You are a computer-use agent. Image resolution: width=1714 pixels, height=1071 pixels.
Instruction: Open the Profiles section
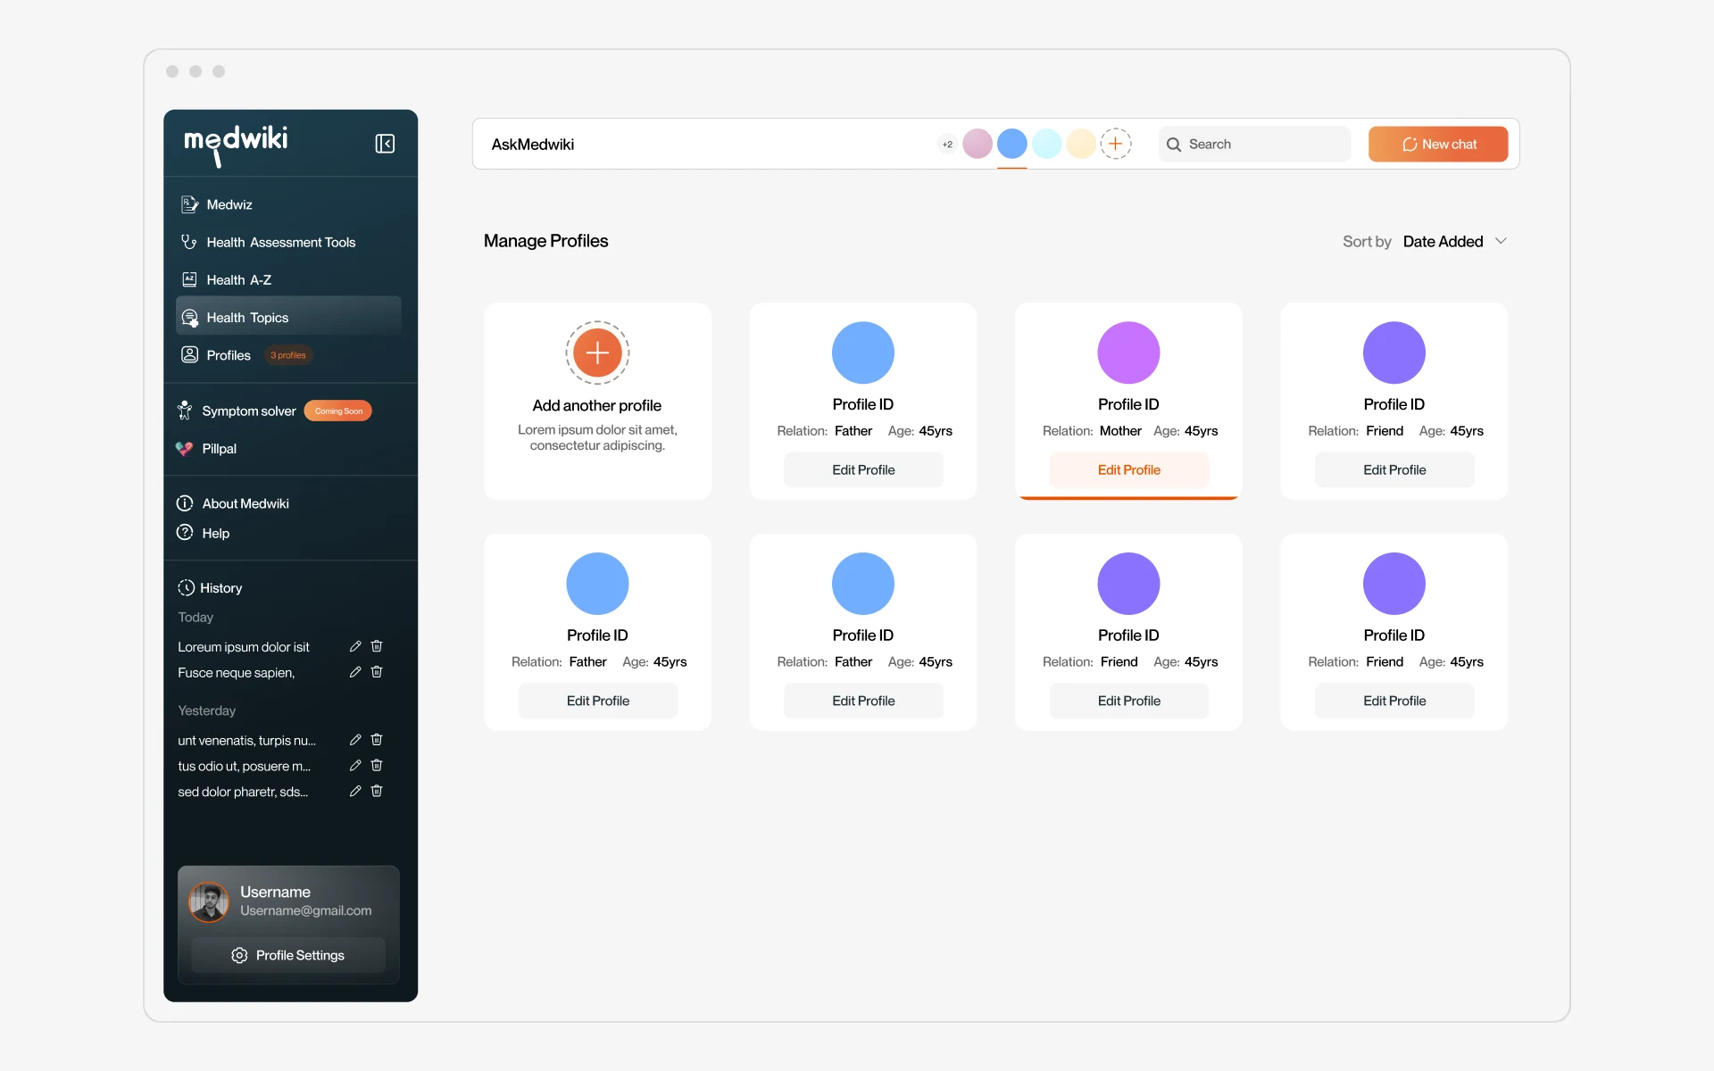(229, 355)
